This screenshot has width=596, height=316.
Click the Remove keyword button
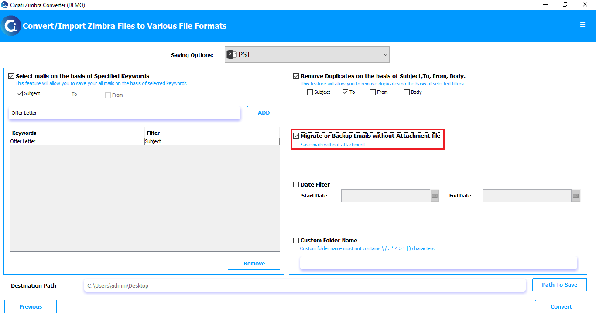254,263
